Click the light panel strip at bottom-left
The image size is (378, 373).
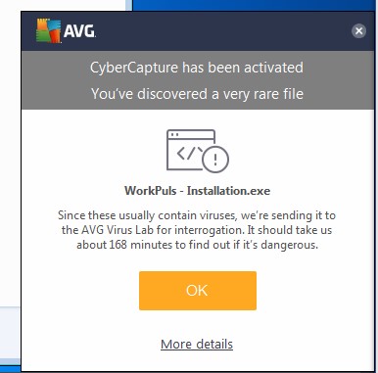[x=10, y=333]
